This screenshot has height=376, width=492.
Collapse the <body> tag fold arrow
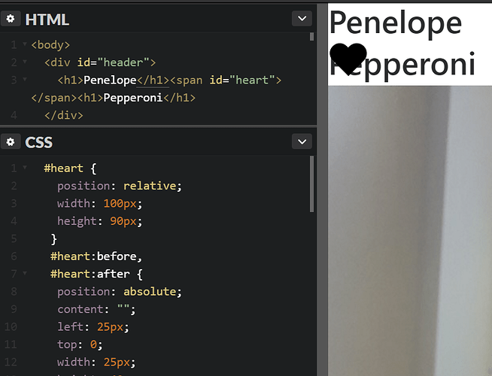pyautogui.click(x=25, y=44)
